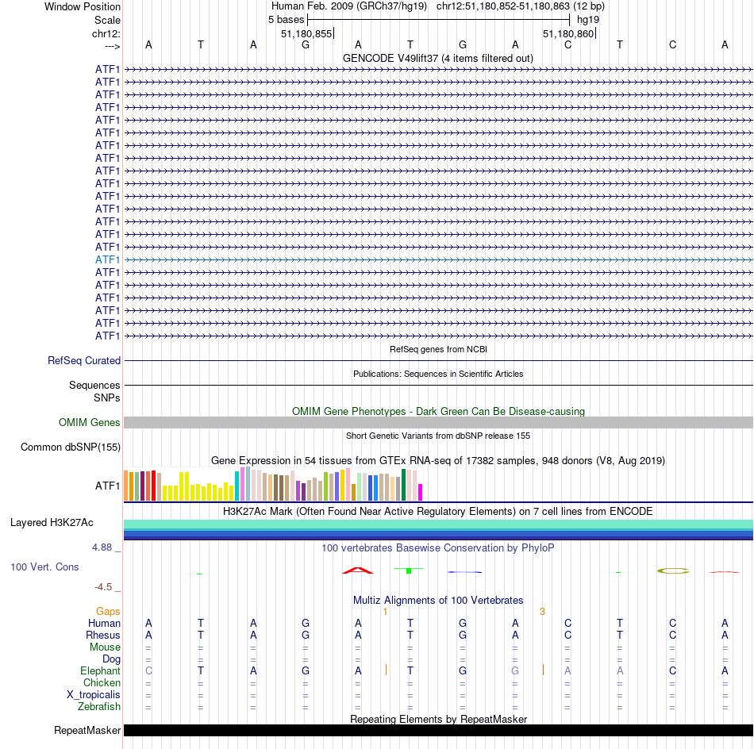Screen dimensions: 754x749
Task: Click the red A conservation logo letter
Action: coord(358,570)
